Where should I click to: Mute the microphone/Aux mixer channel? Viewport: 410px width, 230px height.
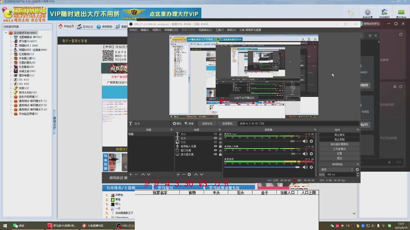305,141
